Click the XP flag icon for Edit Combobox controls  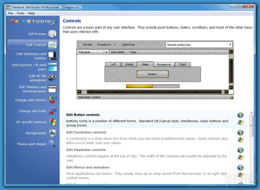(x=240, y=140)
